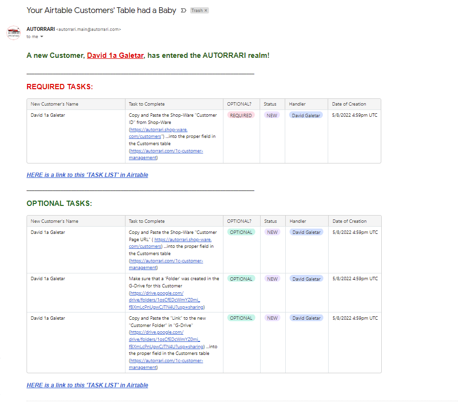
Task: Click the REQUIRED status pill
Action: click(241, 116)
